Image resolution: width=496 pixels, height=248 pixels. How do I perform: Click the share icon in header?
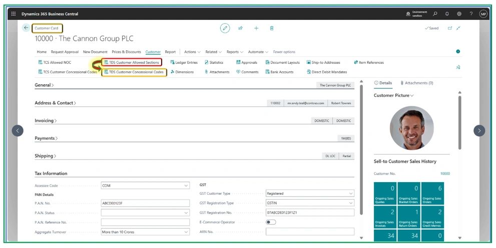(241, 28)
